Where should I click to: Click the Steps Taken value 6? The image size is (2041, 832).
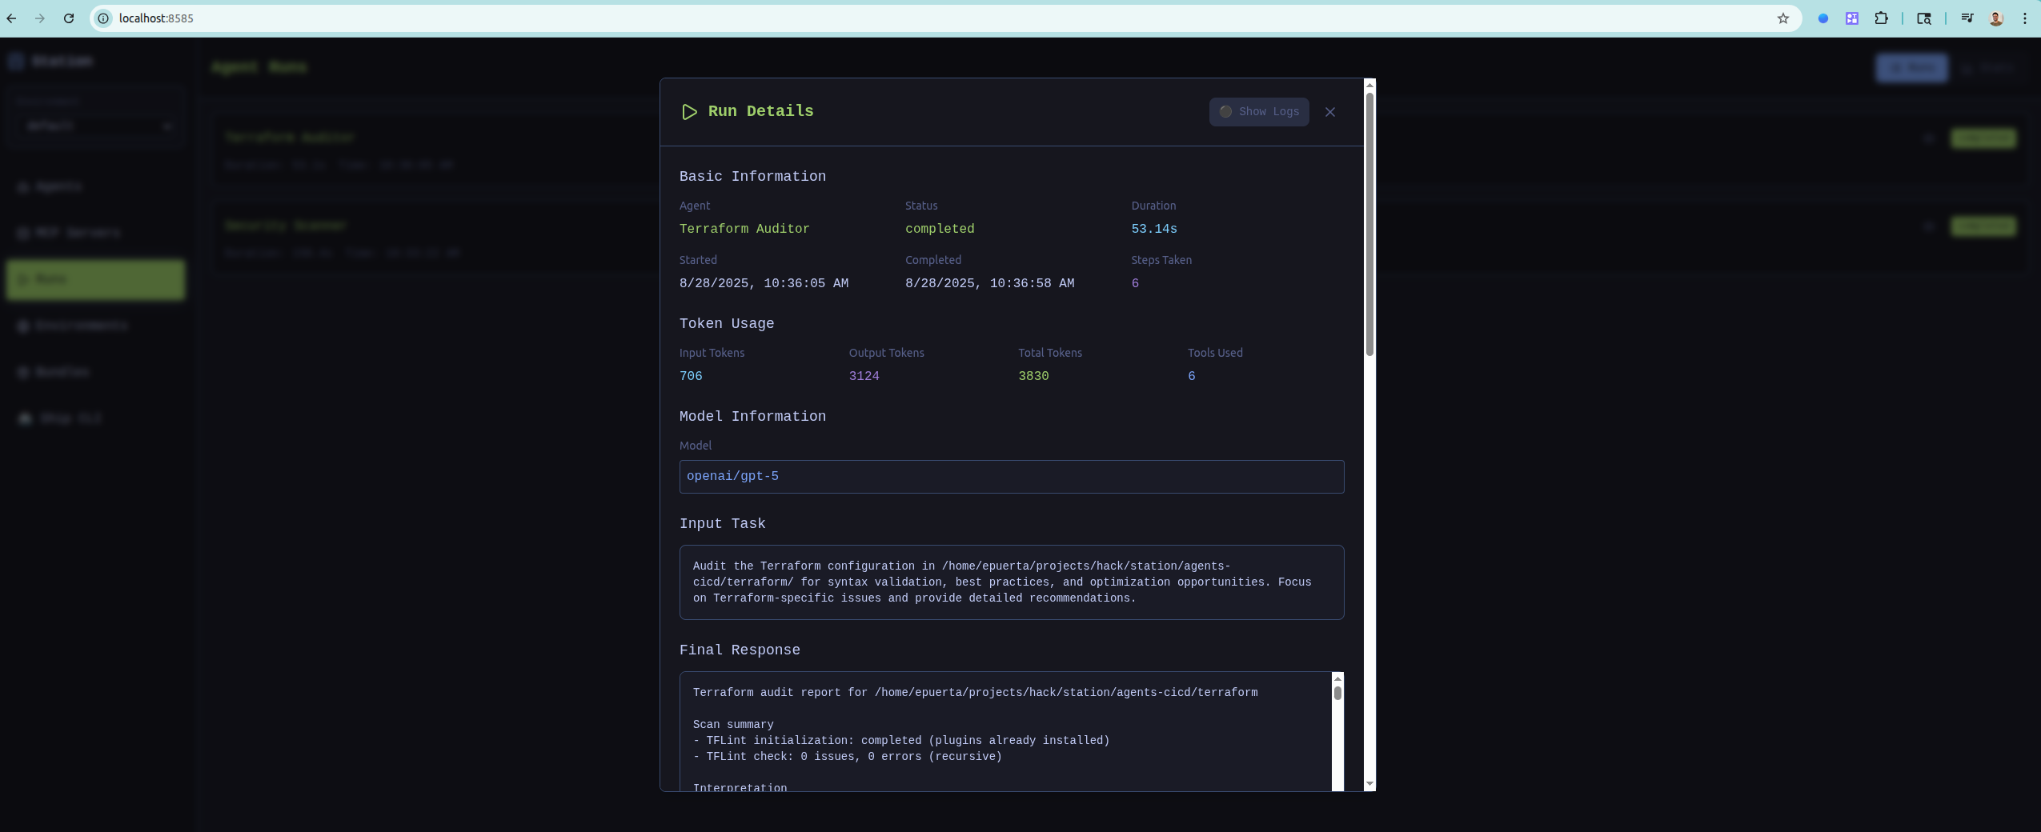pyautogui.click(x=1135, y=283)
